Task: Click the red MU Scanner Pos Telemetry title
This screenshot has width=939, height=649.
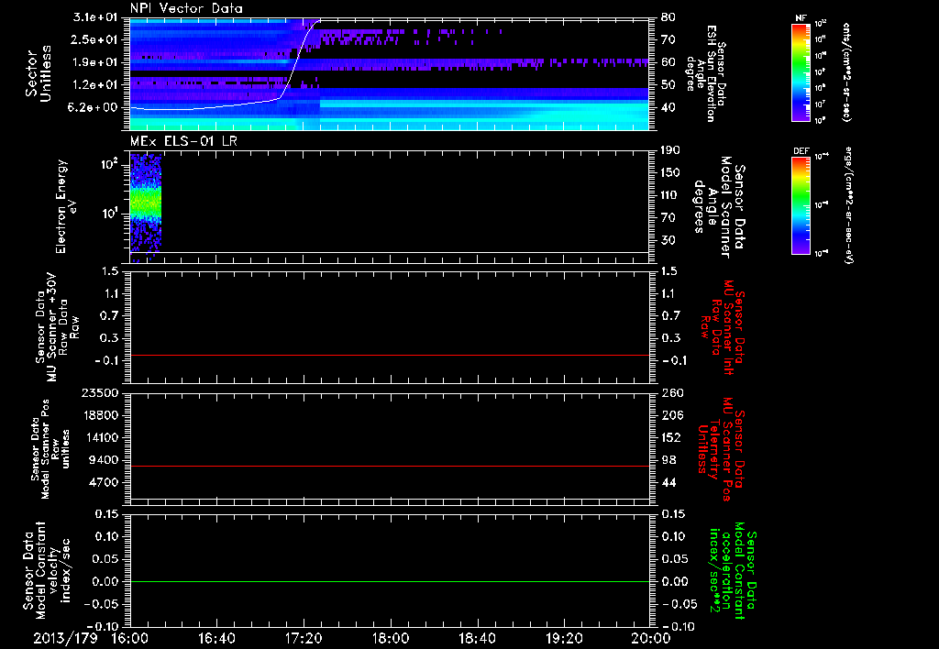Action: tap(721, 449)
